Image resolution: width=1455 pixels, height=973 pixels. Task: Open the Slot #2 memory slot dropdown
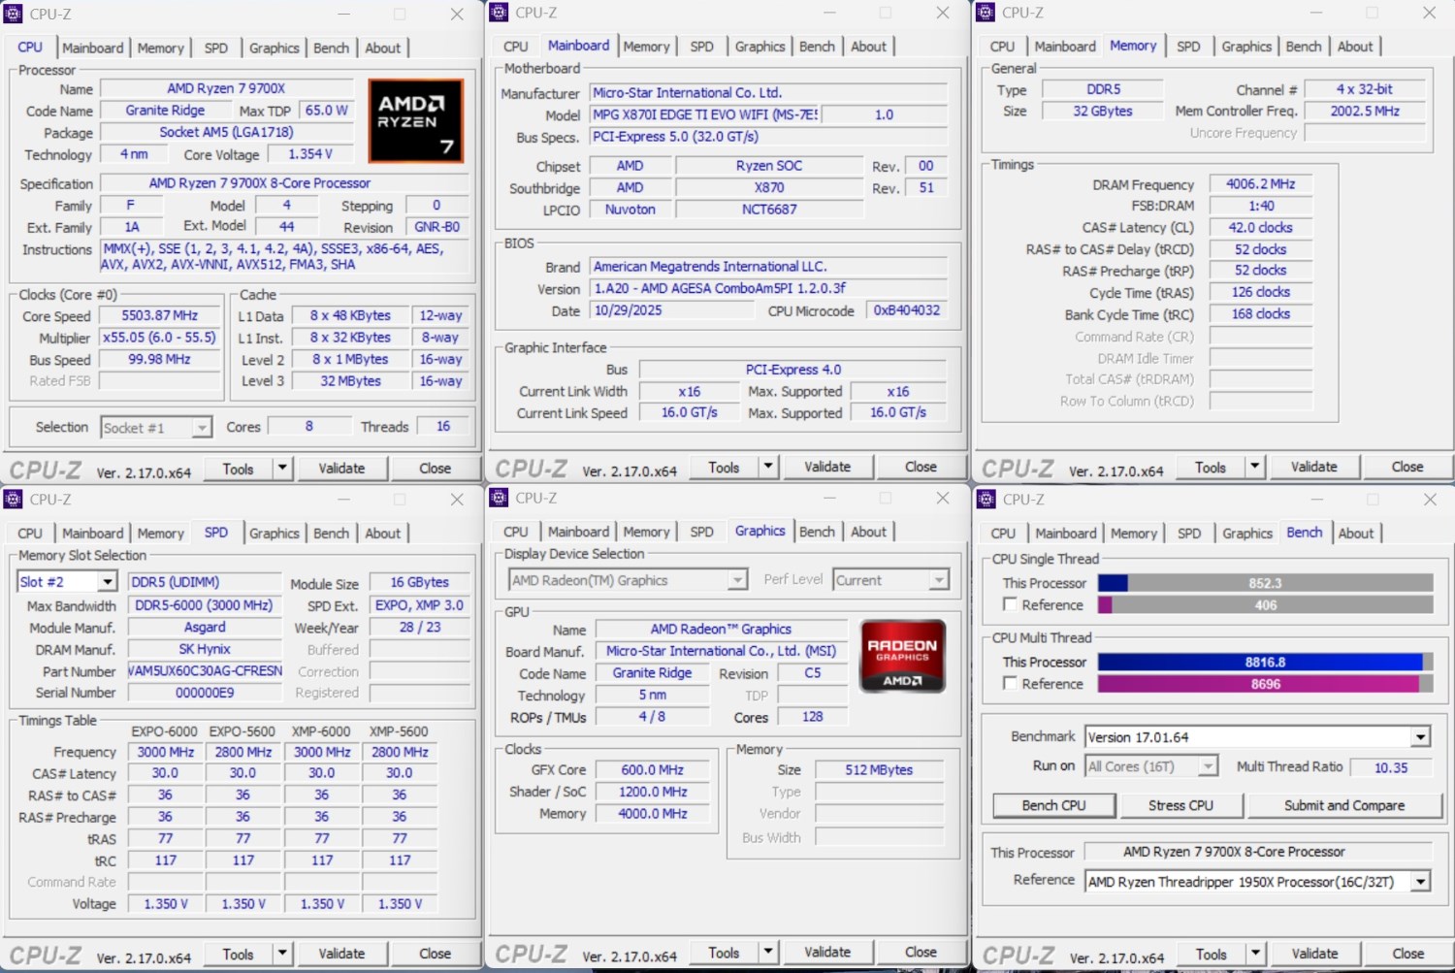point(107,582)
